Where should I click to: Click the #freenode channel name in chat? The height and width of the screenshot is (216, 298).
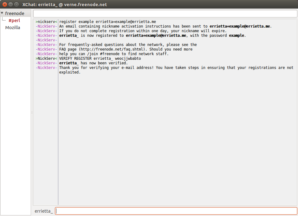[110, 54]
